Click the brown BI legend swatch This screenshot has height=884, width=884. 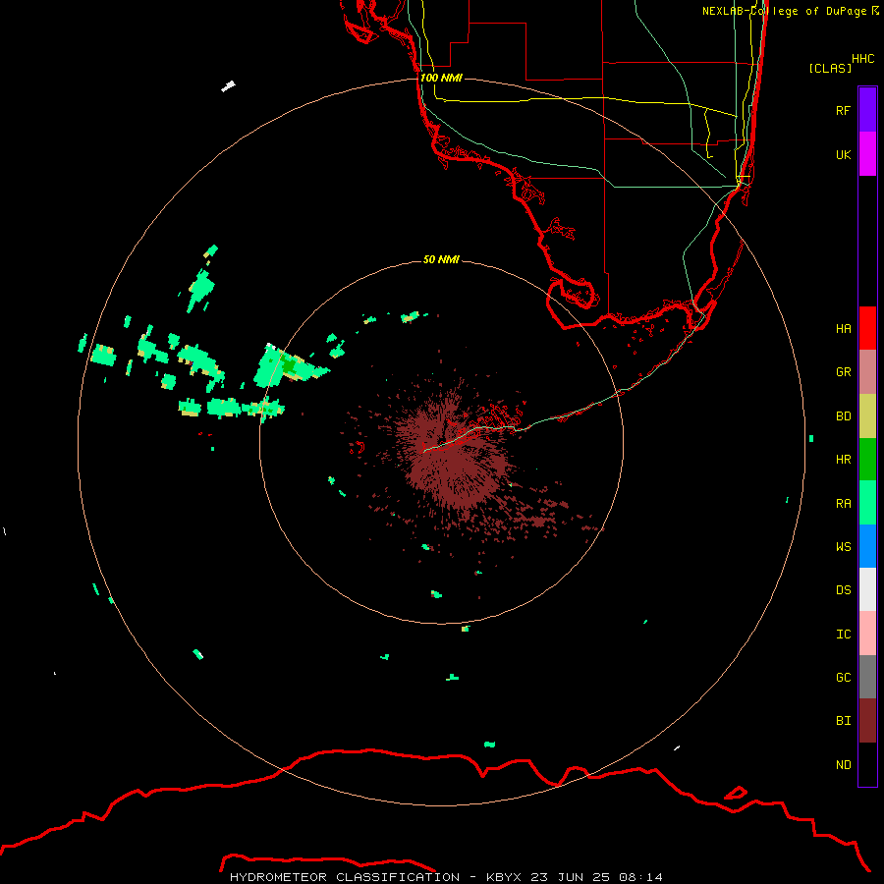coord(867,721)
